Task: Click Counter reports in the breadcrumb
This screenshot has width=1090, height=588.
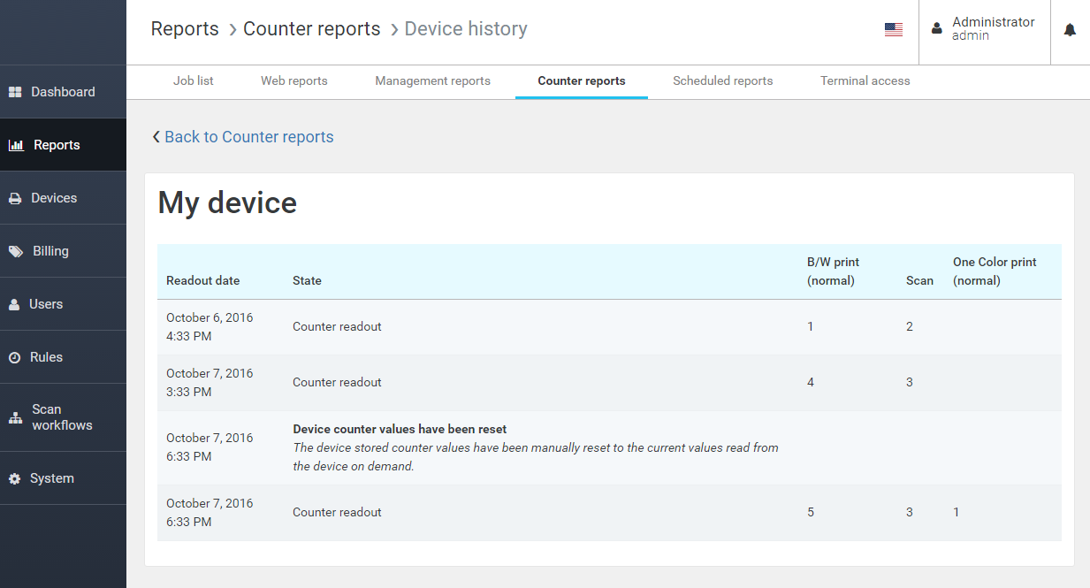Action: (x=311, y=29)
